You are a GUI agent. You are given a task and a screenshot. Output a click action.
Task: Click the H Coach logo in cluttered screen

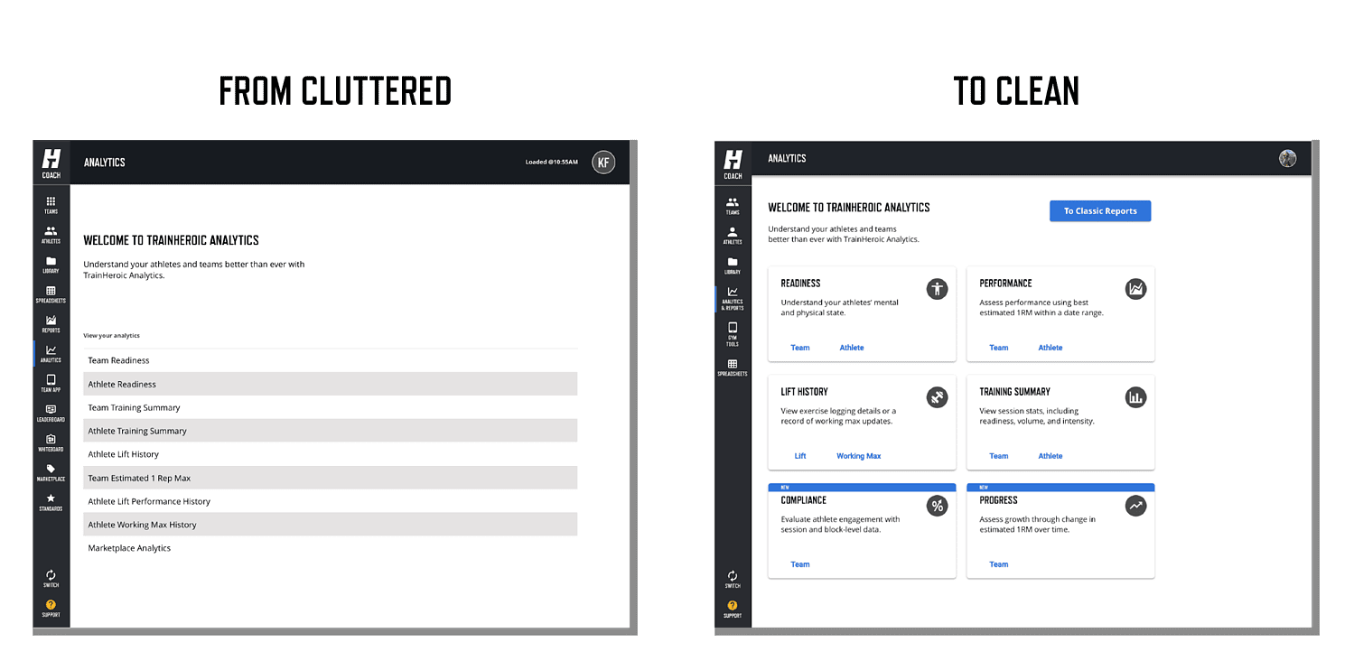pyautogui.click(x=51, y=163)
